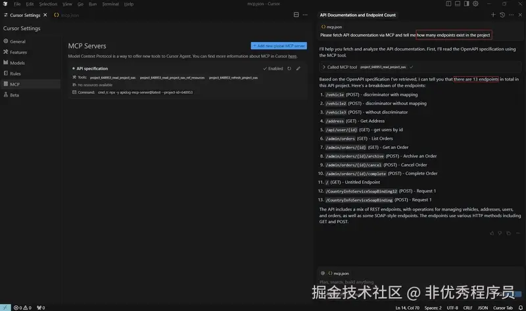Viewport: 526px width, 311px height.
Task: Switch to the mcp.json editor tab
Action: point(67,15)
